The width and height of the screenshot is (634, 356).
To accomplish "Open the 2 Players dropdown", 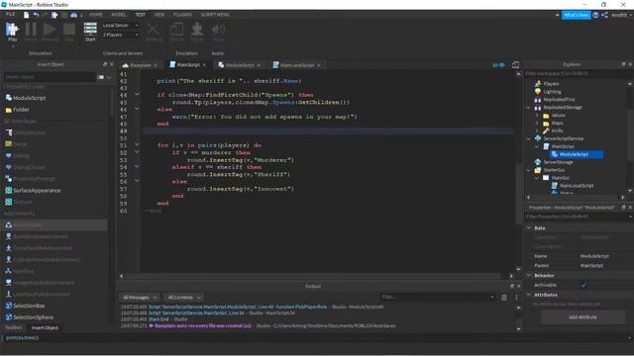I will coord(121,36).
